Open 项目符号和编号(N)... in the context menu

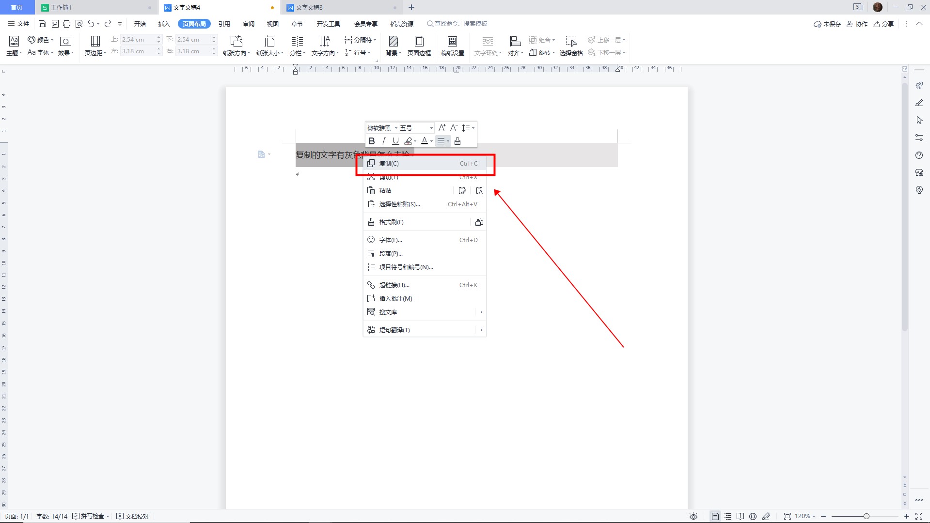pyautogui.click(x=425, y=267)
